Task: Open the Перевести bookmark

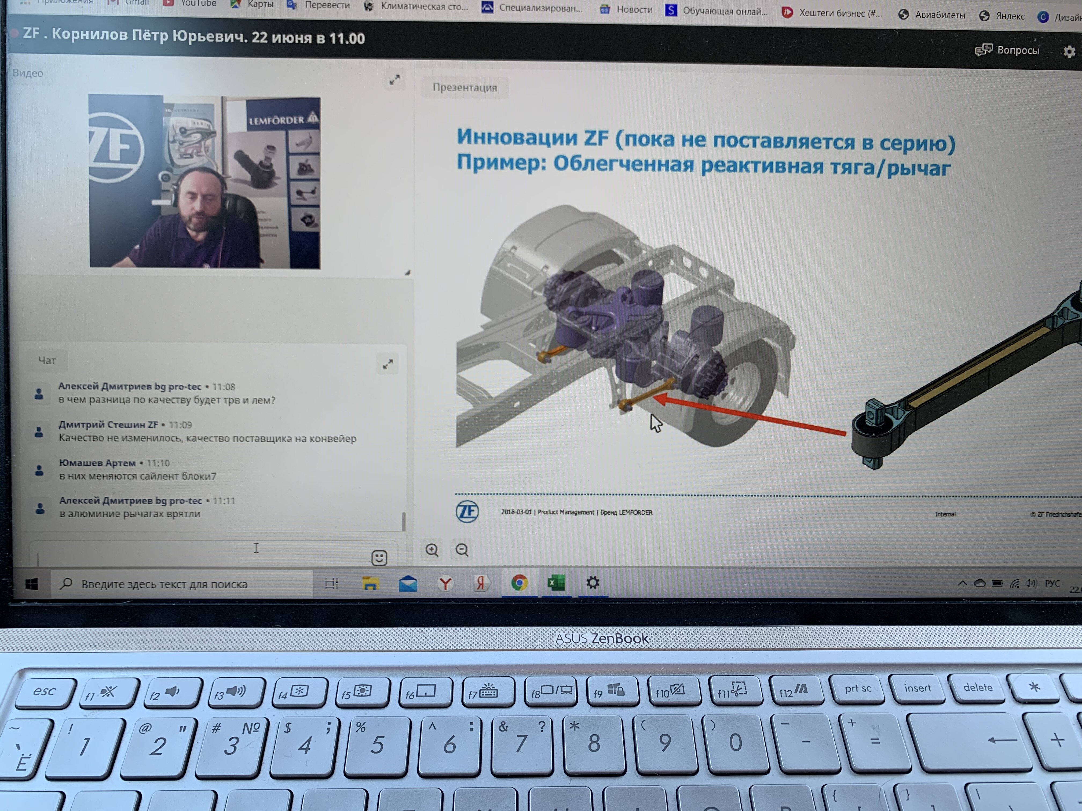Action: click(318, 5)
